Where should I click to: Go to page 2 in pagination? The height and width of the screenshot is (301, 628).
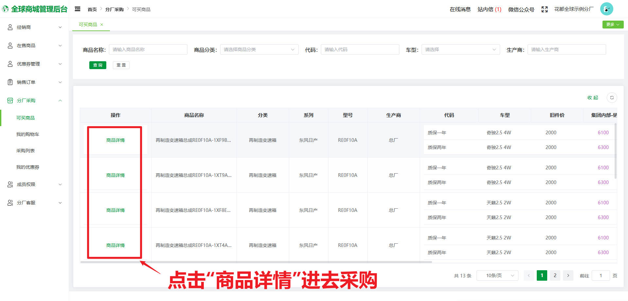click(x=555, y=275)
